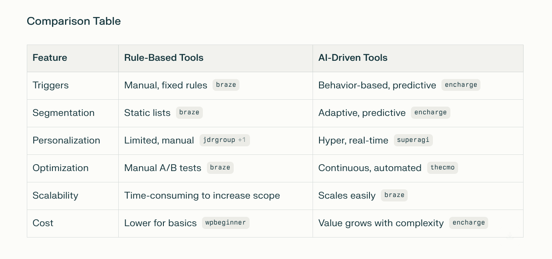This screenshot has width=552, height=259.
Task: Open the braze citation next to Manual A/B tests
Action: click(x=220, y=168)
